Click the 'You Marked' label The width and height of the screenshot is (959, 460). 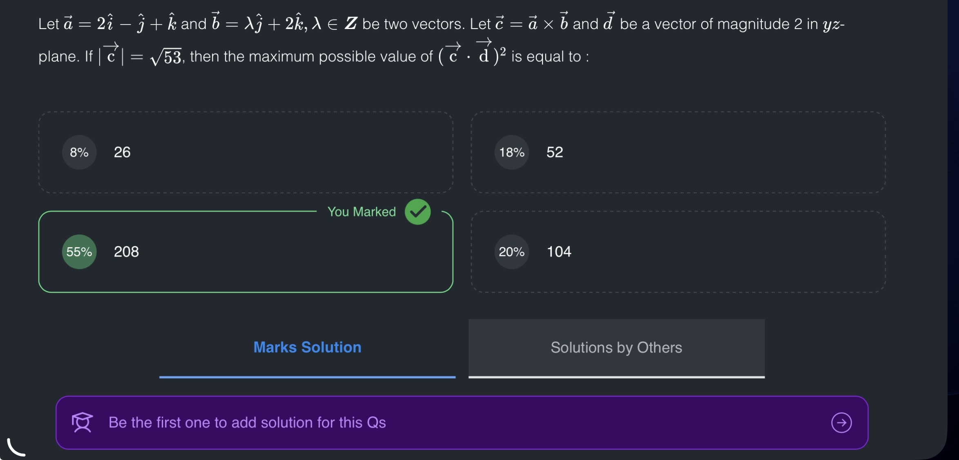pyautogui.click(x=361, y=212)
